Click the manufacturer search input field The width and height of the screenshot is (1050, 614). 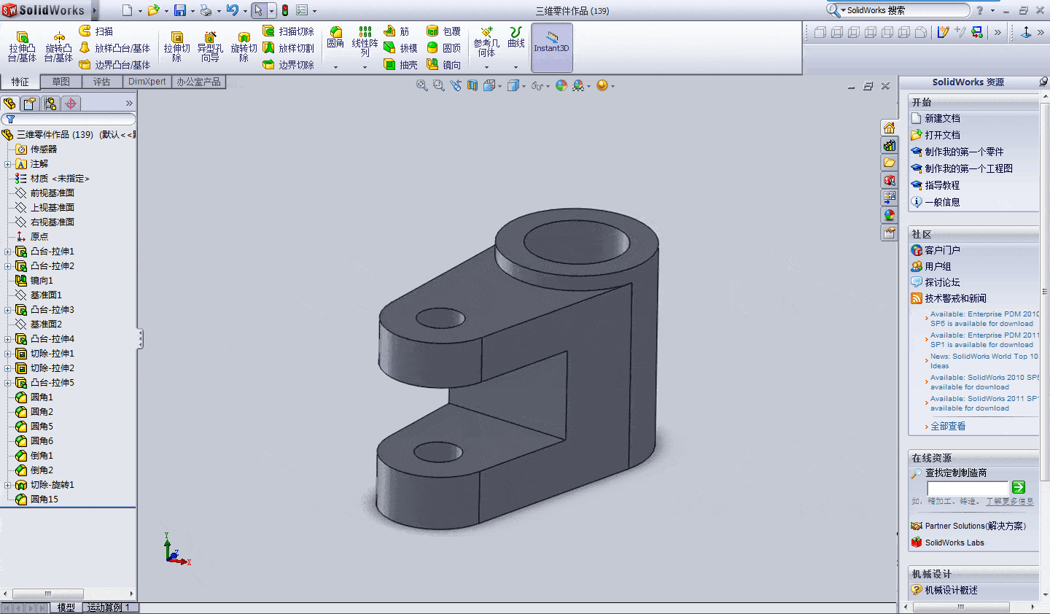click(967, 487)
